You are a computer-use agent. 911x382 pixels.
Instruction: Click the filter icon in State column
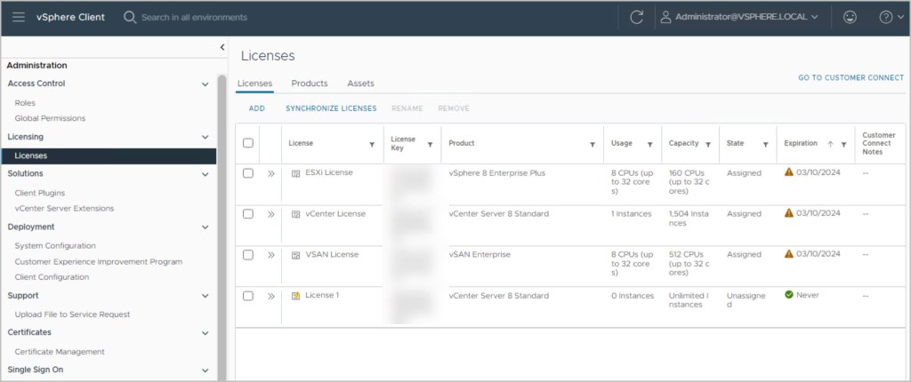pyautogui.click(x=765, y=144)
